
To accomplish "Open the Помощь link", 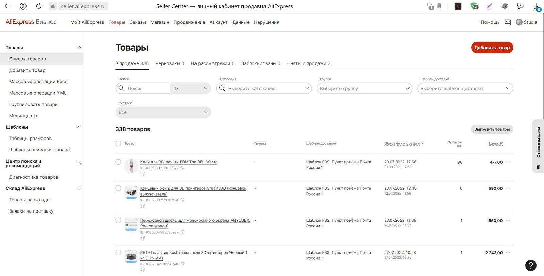I will pyautogui.click(x=490, y=22).
